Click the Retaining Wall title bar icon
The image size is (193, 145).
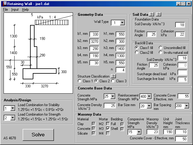(5, 4)
